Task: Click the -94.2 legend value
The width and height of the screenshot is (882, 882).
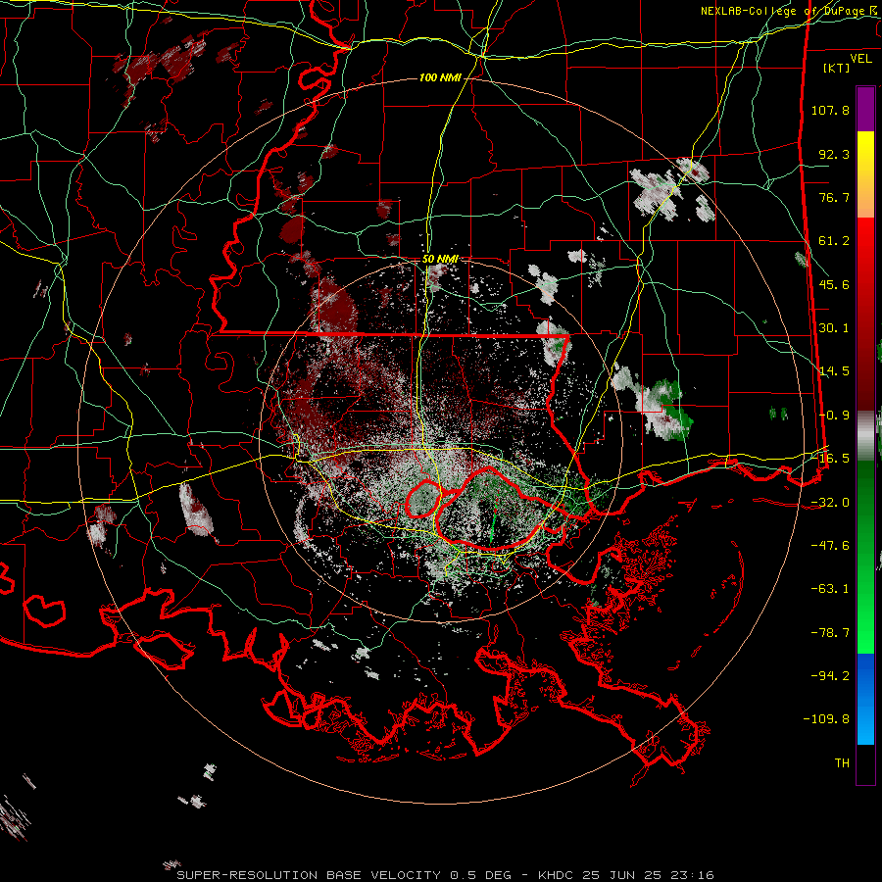Action: [x=830, y=676]
